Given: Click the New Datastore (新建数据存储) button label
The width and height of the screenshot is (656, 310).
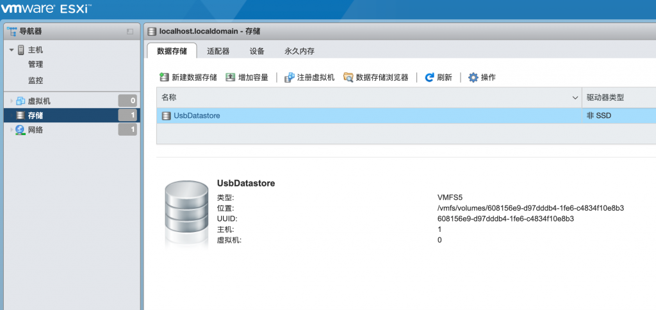Looking at the screenshot, I should pyautogui.click(x=195, y=77).
